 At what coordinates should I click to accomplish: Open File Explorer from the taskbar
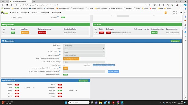click(101, 103)
